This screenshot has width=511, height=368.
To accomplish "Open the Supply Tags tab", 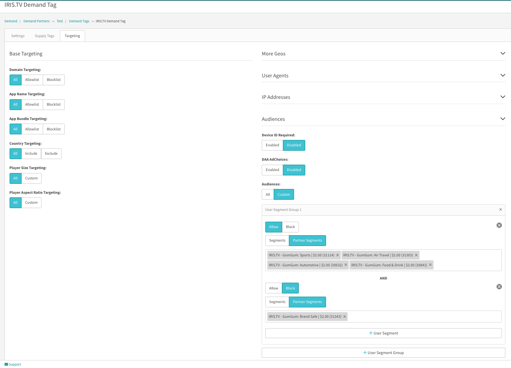I will 44,36.
